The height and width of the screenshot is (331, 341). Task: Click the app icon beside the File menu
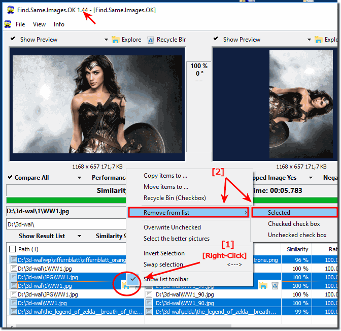[x=8, y=24]
